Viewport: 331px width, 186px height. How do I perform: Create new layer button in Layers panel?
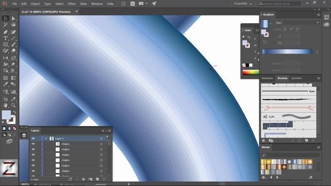coord(97,179)
